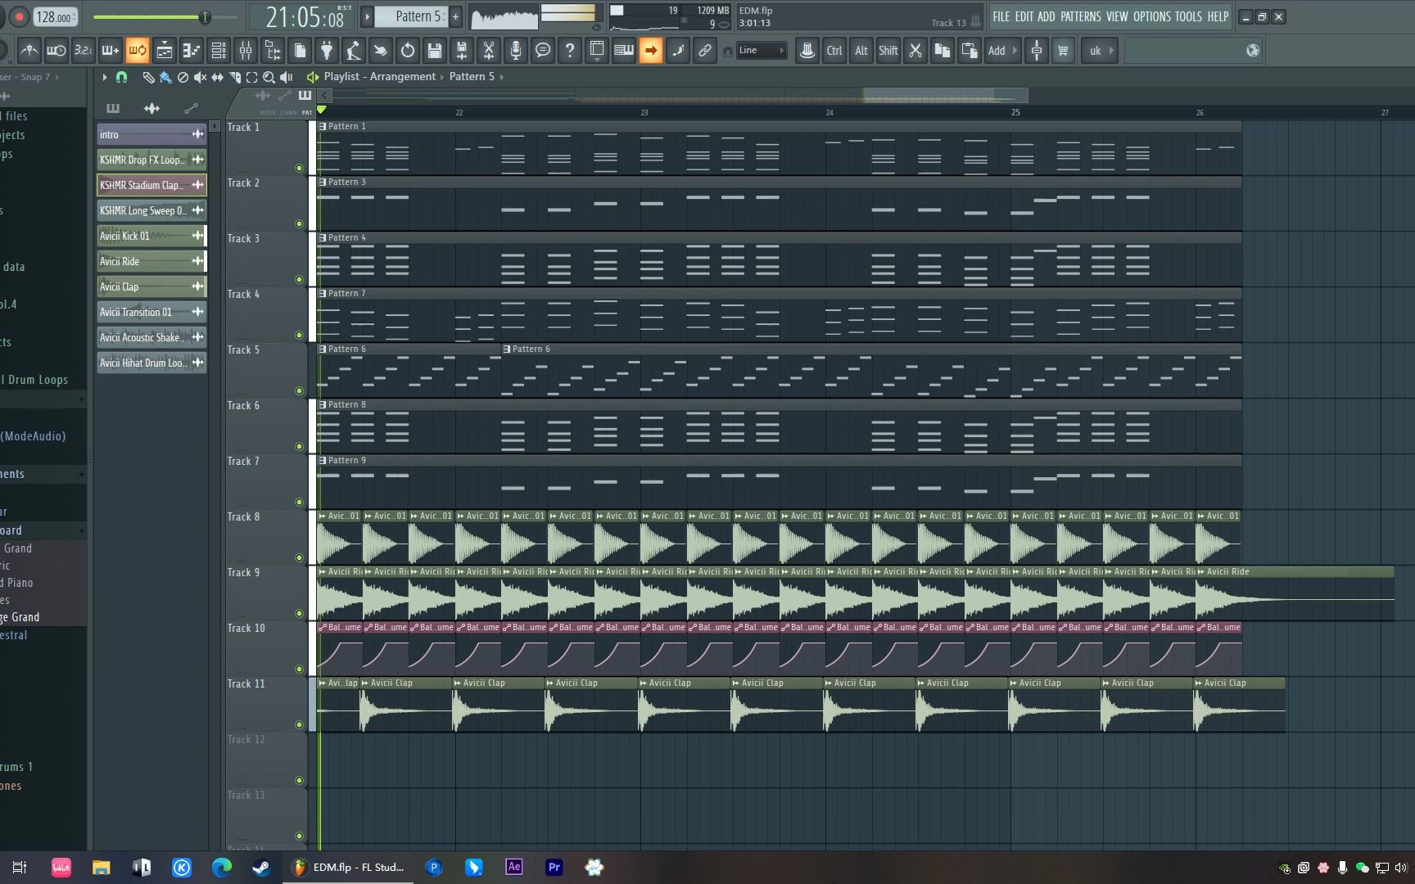Screen dimensions: 1415x884
Task: Click the one-click audio recording microphone icon
Action: tap(516, 51)
